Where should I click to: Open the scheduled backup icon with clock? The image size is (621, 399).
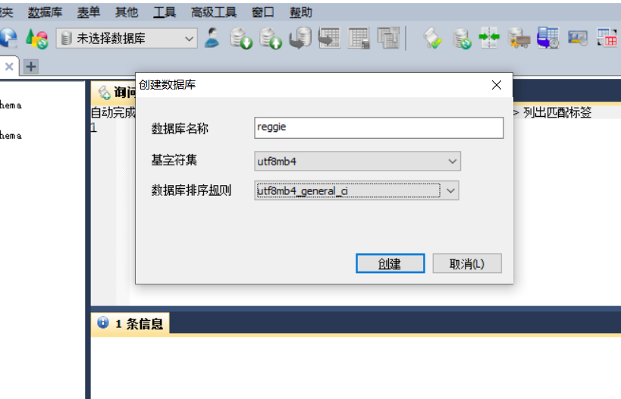tap(548, 38)
